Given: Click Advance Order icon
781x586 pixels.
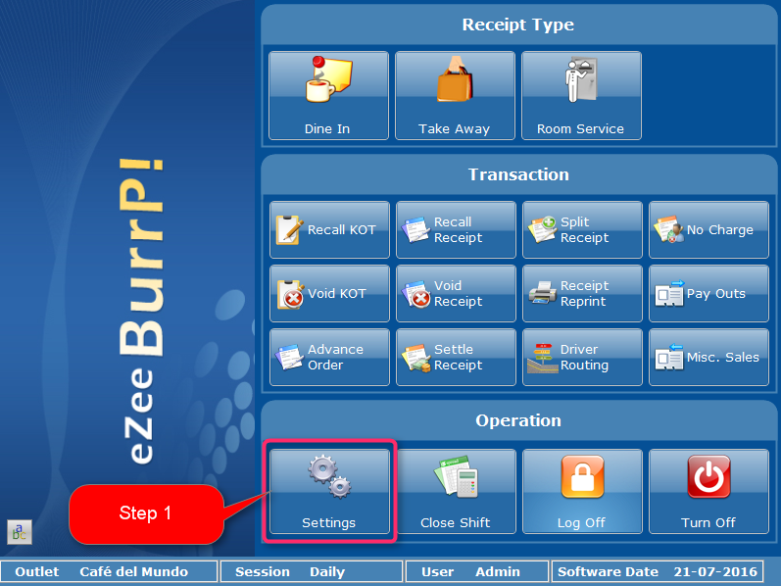Looking at the screenshot, I should (x=289, y=358).
